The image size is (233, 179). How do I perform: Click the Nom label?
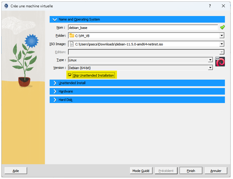click(61, 27)
